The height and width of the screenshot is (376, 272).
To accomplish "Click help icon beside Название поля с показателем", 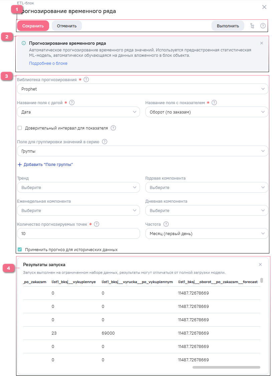I will coord(214,103).
